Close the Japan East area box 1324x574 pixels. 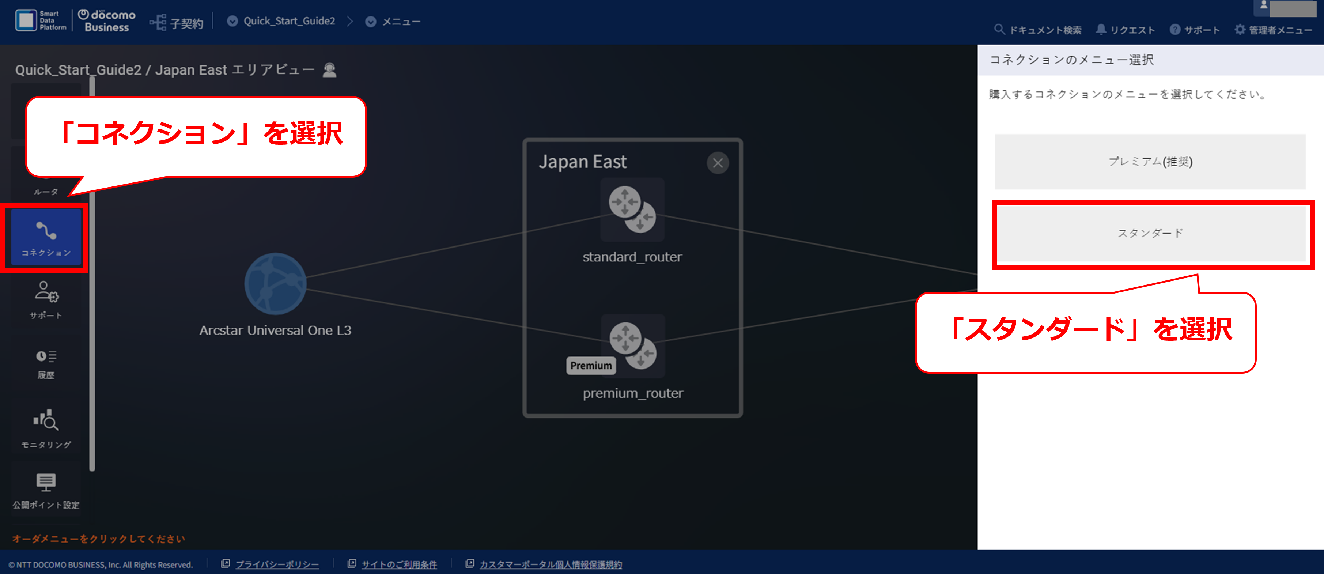point(718,163)
